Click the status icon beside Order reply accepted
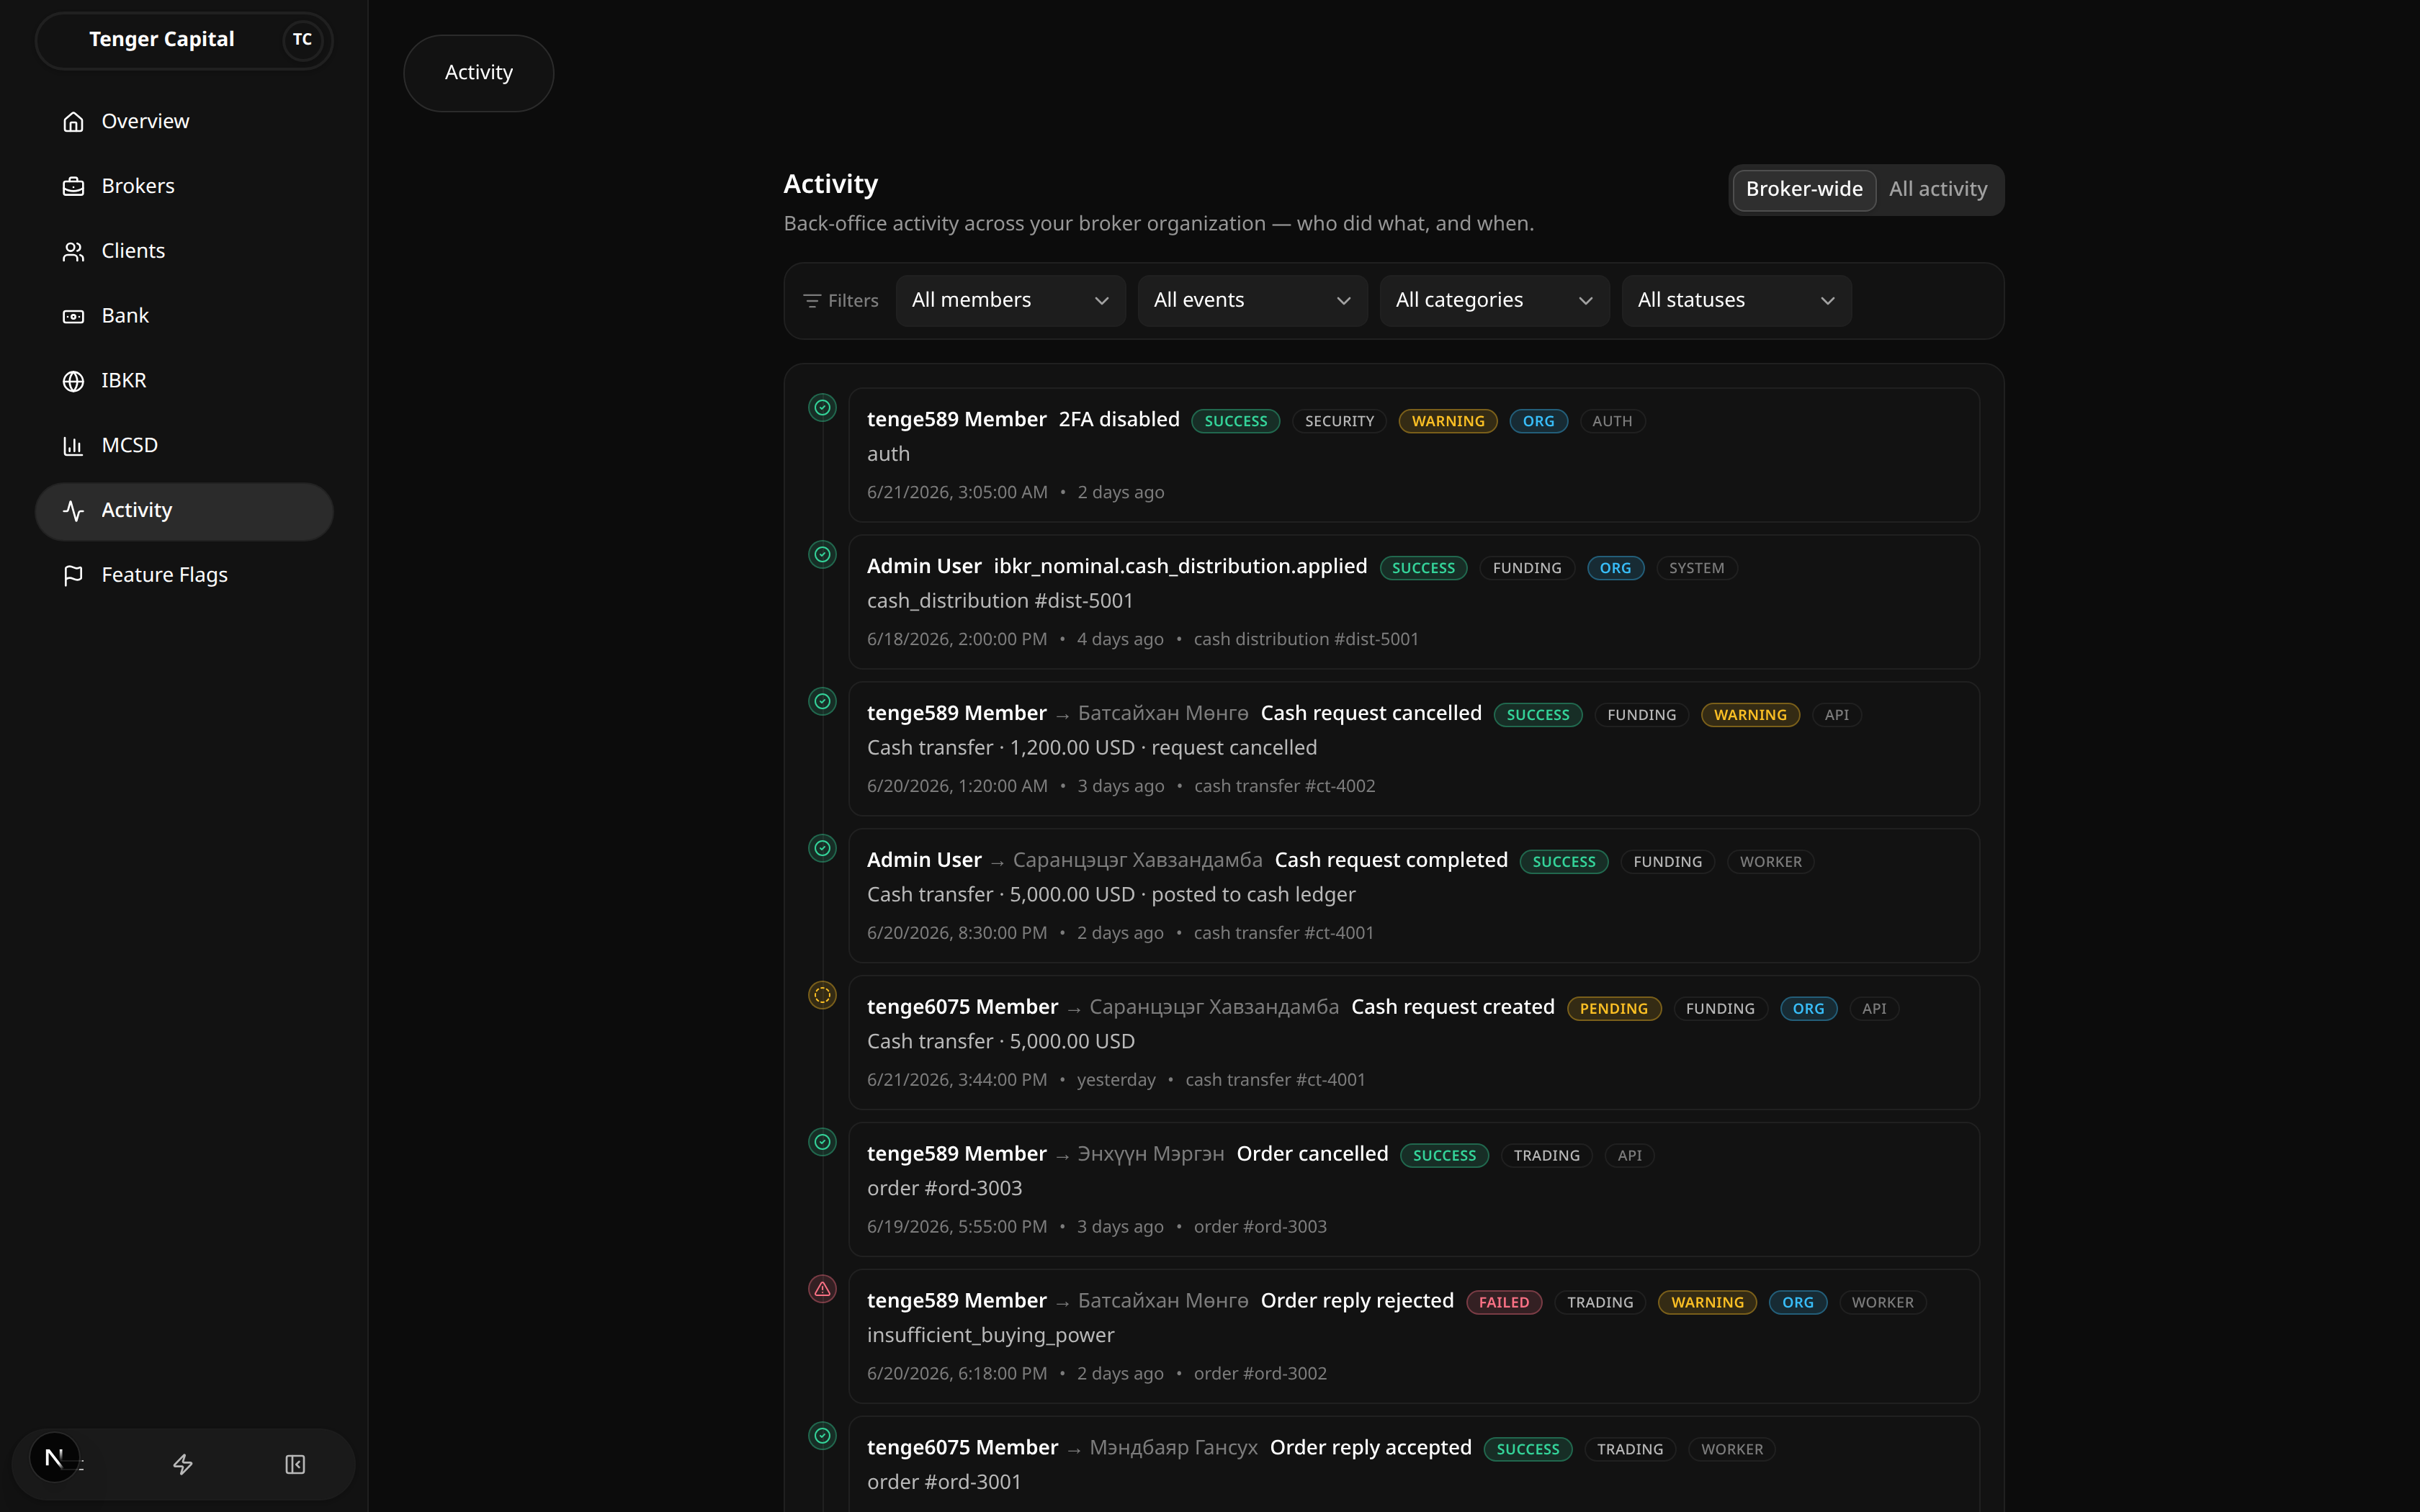 point(822,1436)
